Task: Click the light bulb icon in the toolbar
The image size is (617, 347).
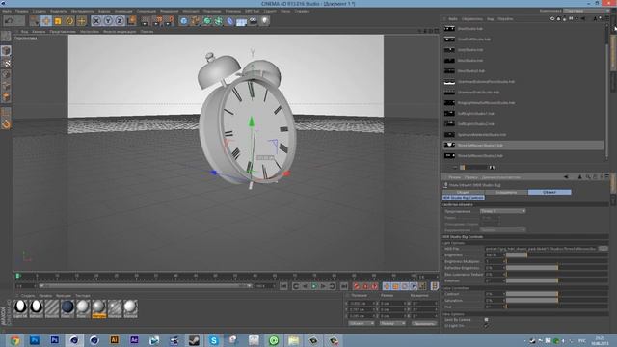Action: coord(265,21)
